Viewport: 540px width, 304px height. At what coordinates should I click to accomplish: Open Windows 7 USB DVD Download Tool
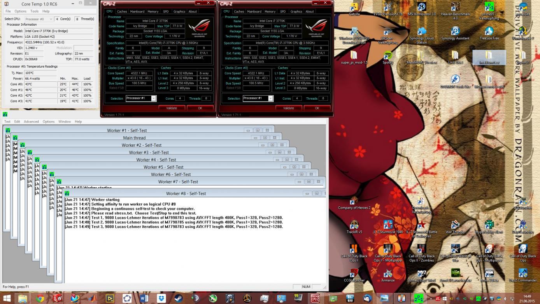354,35
